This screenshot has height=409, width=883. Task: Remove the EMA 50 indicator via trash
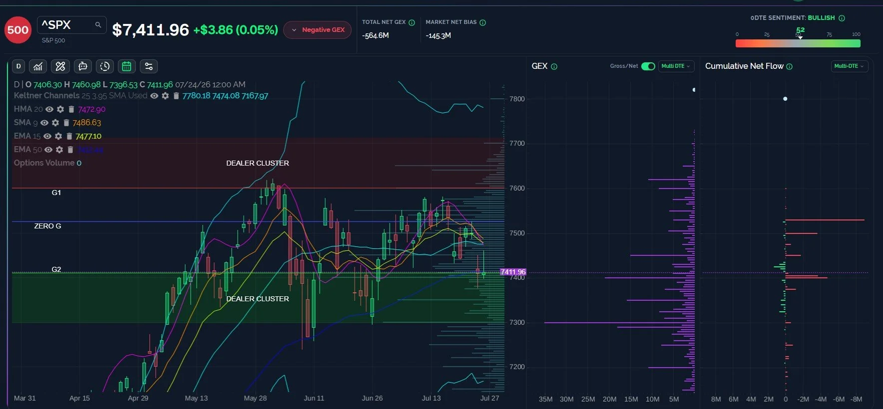(x=70, y=150)
